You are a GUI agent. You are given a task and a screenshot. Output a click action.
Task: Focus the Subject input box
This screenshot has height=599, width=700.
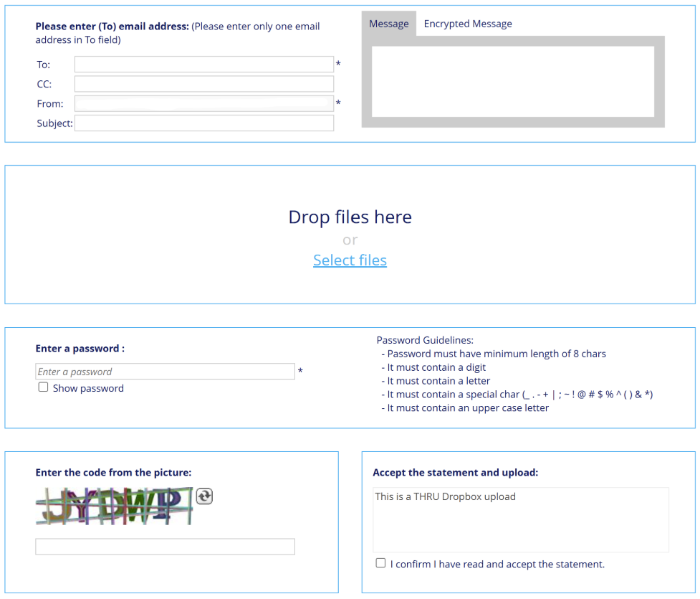[204, 123]
